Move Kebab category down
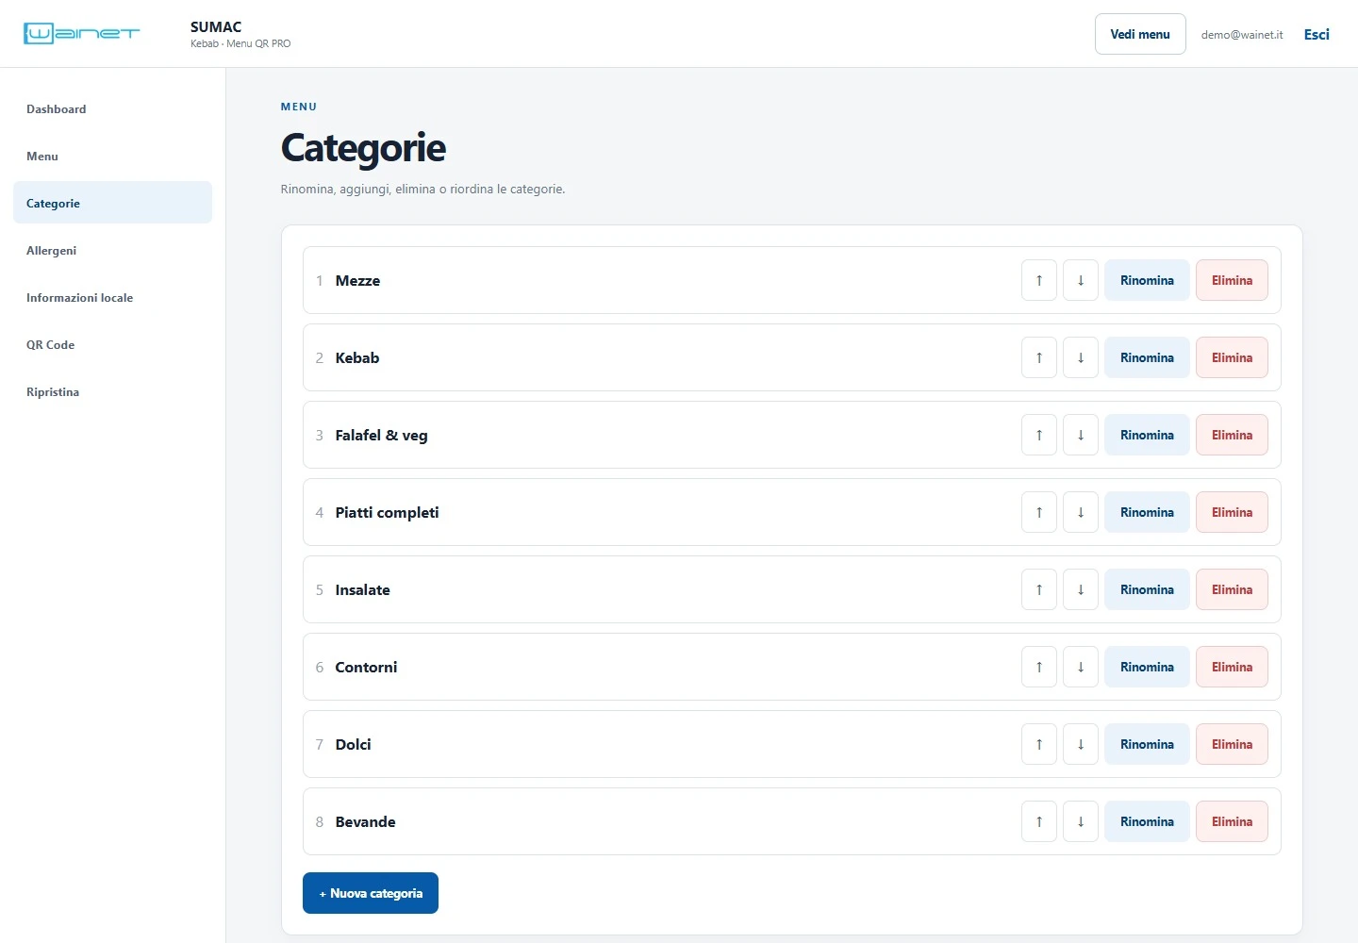This screenshot has width=1358, height=943. [1081, 357]
